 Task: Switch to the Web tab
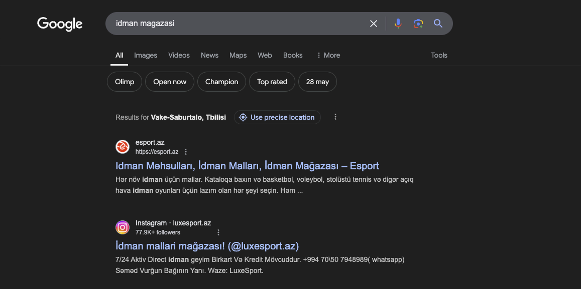coord(265,55)
